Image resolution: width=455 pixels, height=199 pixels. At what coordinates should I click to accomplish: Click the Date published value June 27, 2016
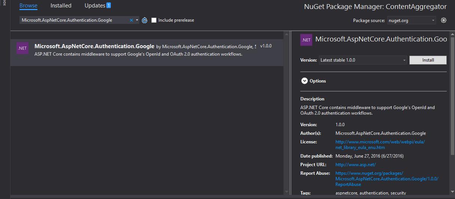pyautogui.click(x=370, y=156)
